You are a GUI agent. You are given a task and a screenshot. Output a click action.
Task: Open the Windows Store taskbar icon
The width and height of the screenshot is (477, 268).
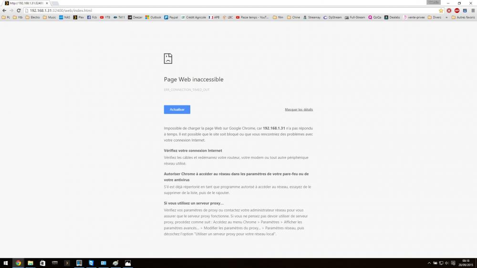(x=42, y=263)
